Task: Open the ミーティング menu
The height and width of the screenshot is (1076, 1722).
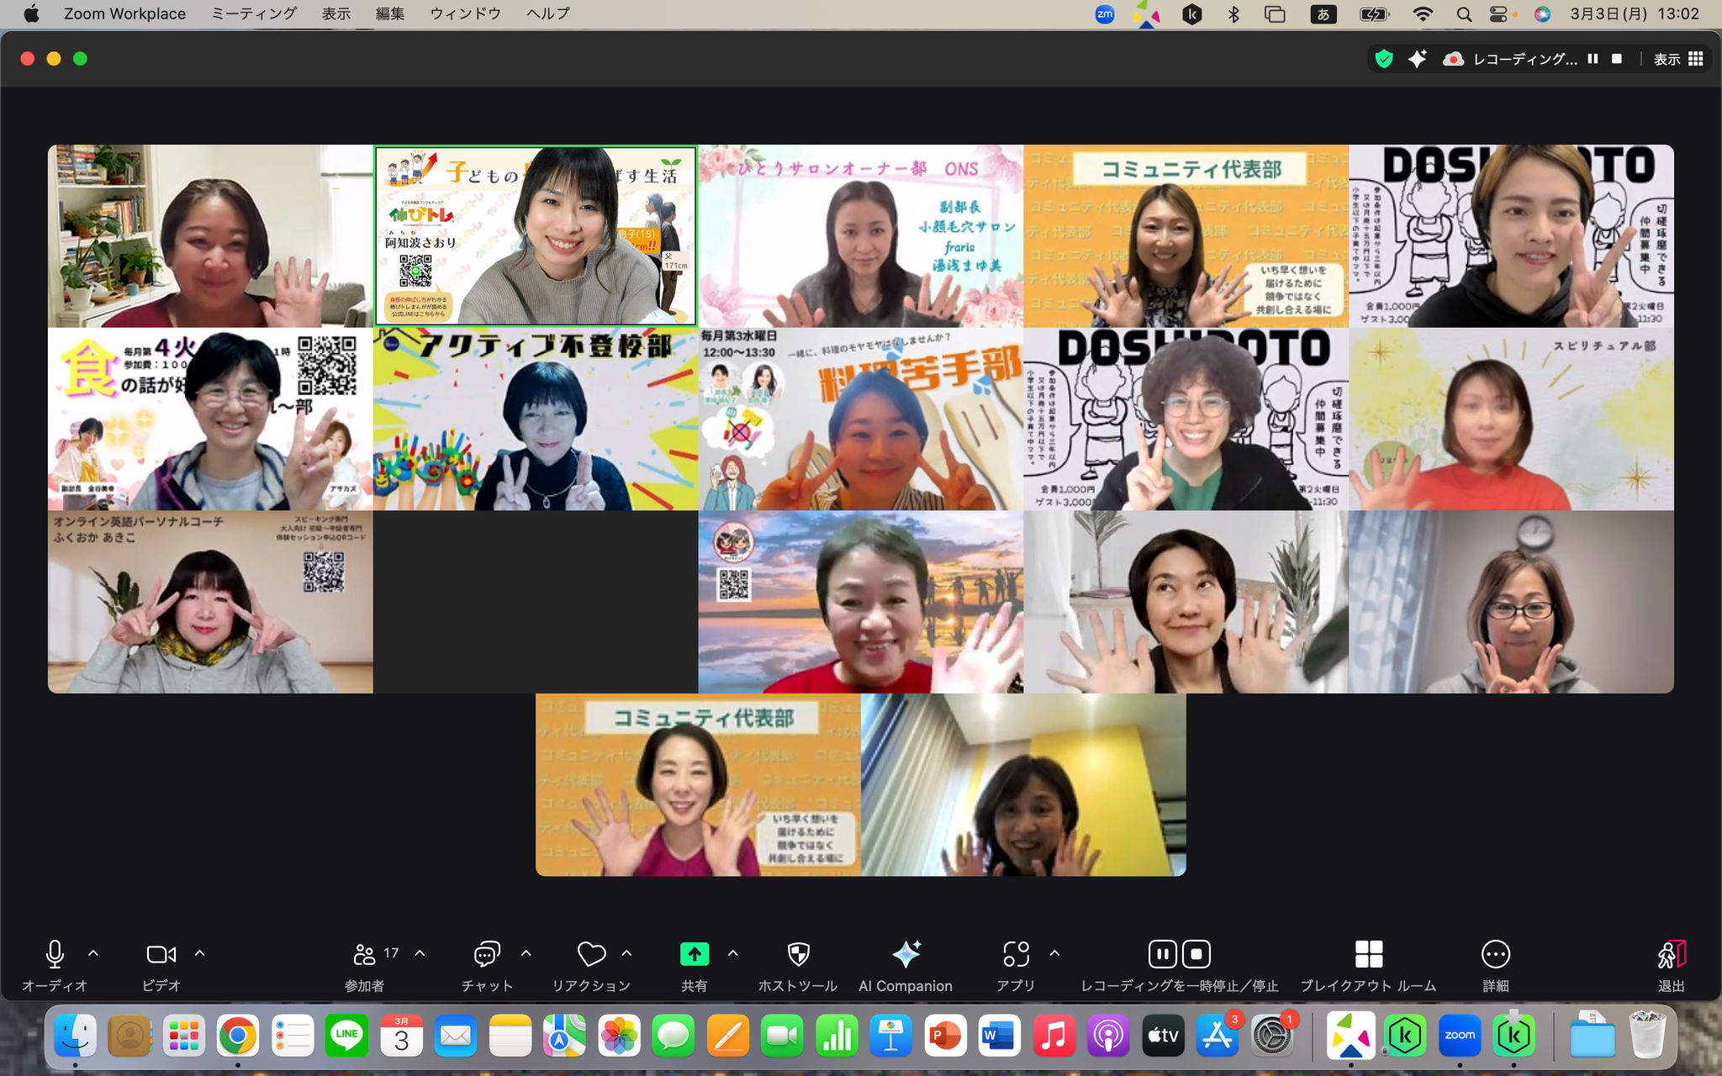Action: point(254,13)
